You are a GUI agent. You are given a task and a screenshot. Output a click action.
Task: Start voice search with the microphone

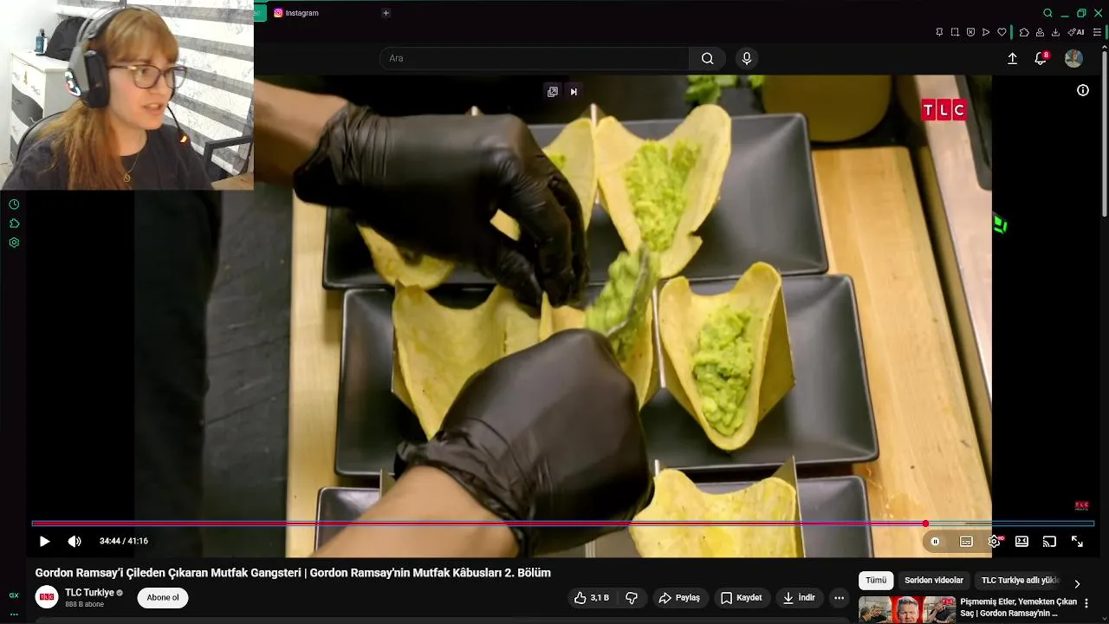(x=747, y=58)
